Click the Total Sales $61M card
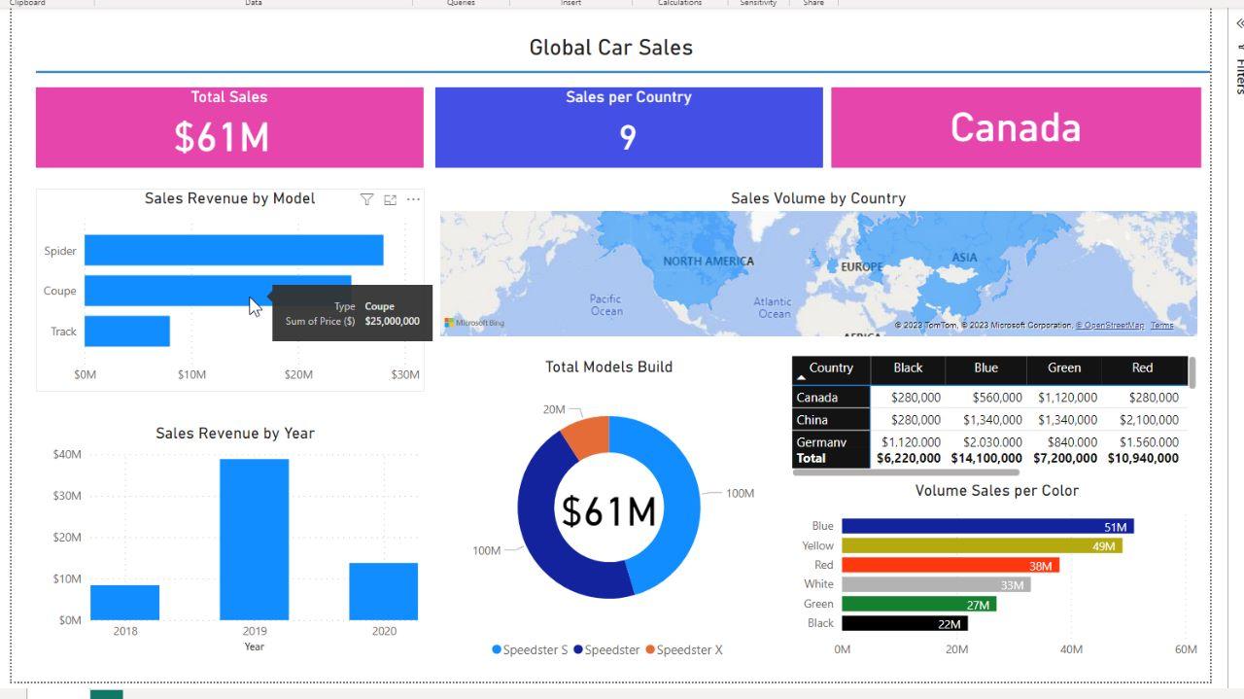 pyautogui.click(x=229, y=127)
